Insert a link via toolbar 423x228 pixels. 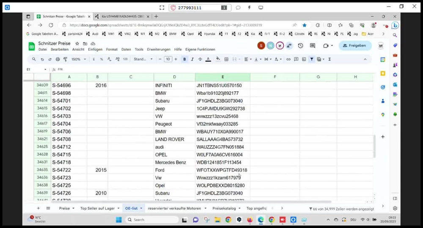pyautogui.click(x=288, y=59)
